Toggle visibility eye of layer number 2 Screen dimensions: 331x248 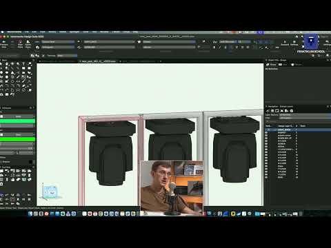coord(266,133)
